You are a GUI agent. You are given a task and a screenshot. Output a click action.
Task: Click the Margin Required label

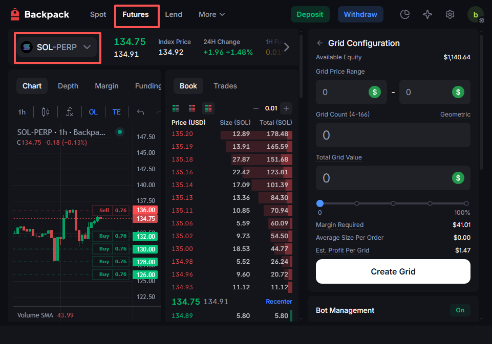[x=339, y=224]
